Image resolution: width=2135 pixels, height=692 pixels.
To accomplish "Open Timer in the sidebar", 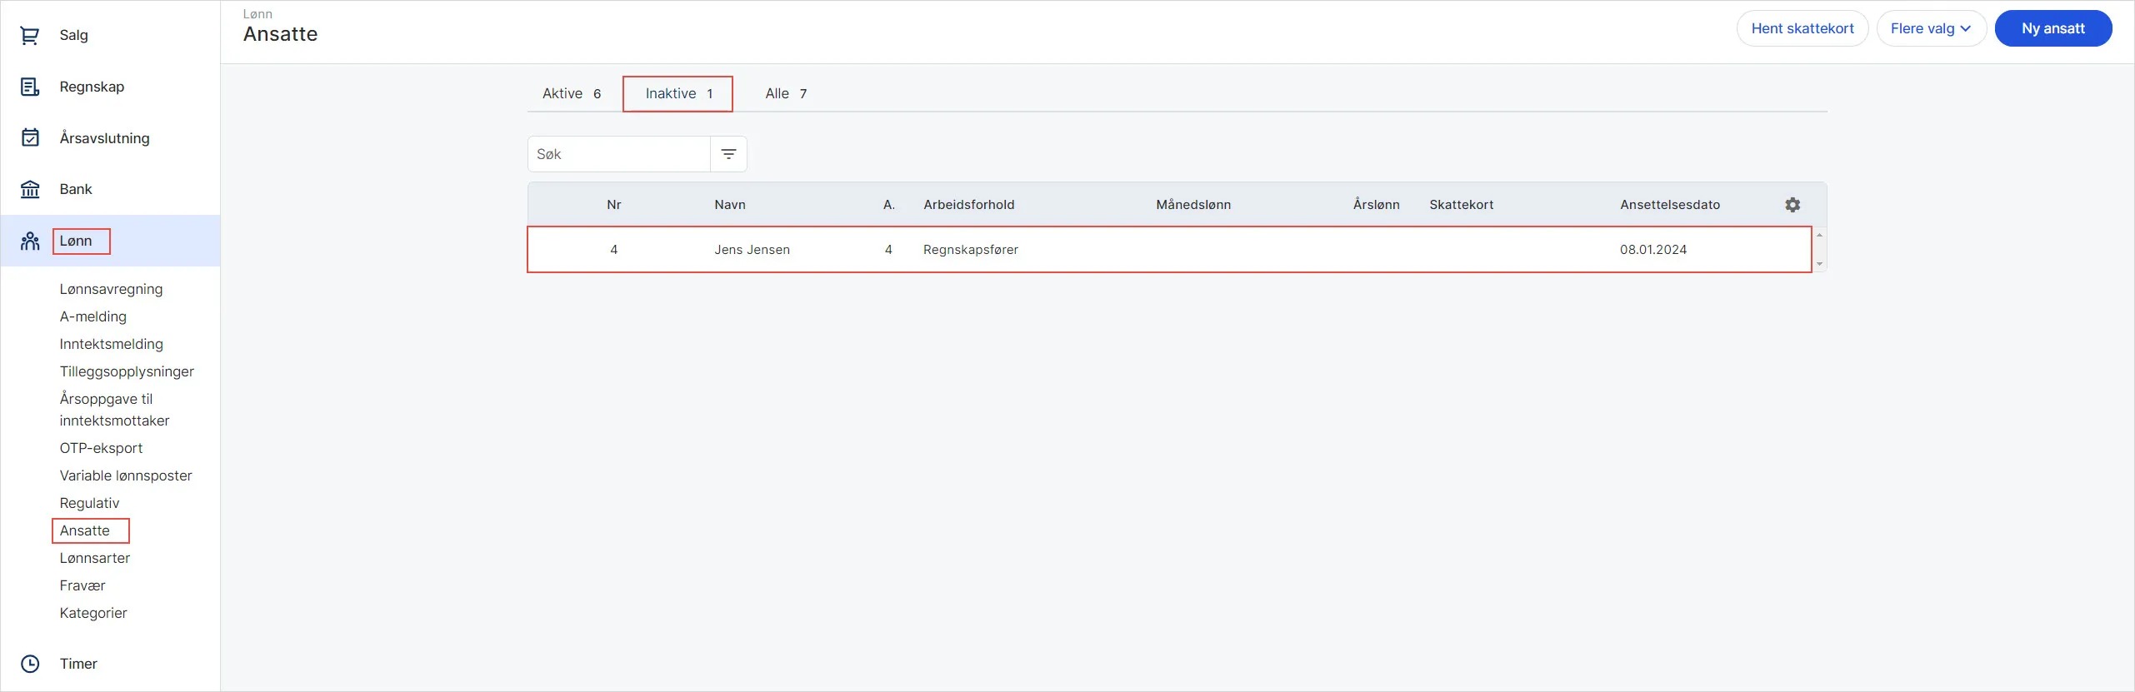I will click(78, 664).
